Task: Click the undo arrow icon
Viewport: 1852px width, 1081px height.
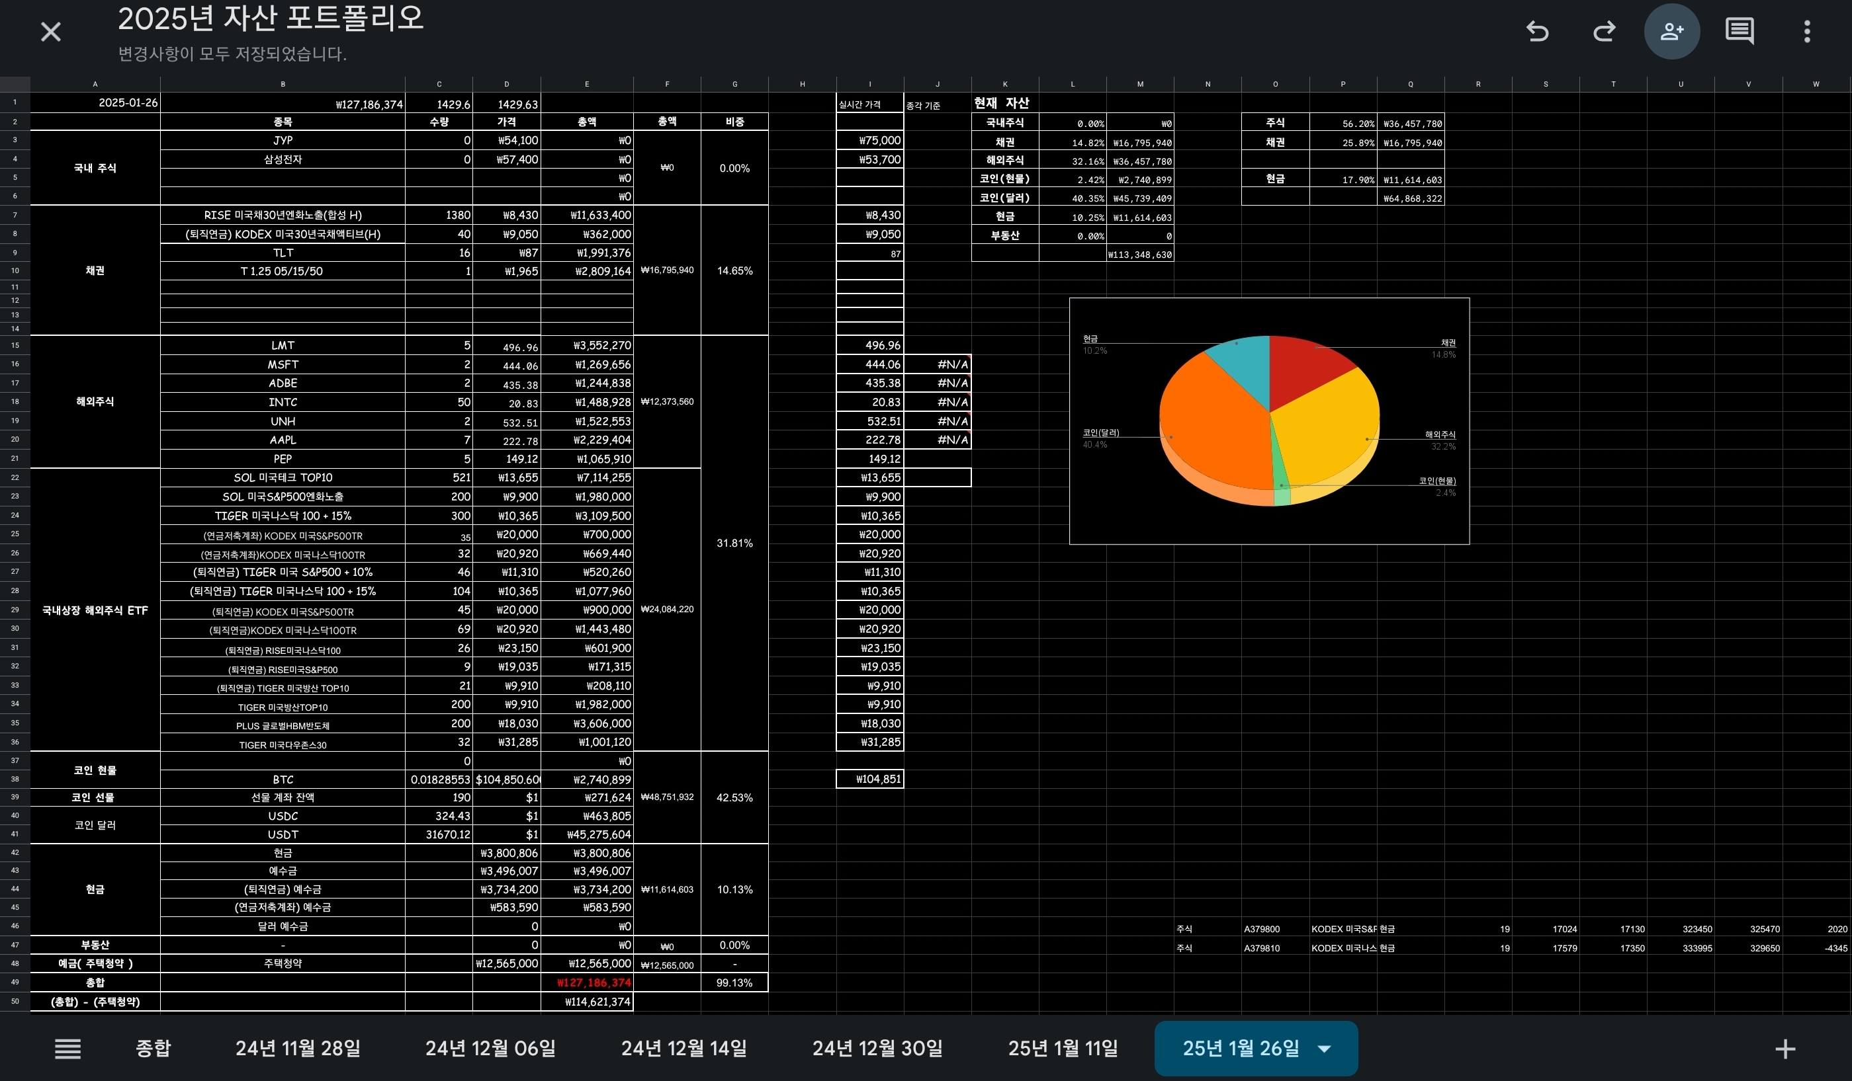Action: [1538, 32]
